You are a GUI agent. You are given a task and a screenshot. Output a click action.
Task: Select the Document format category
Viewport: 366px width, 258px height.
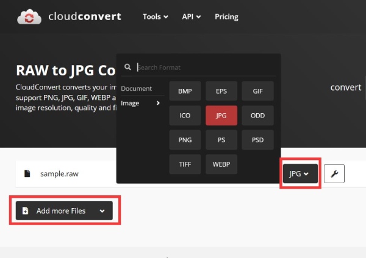136,88
